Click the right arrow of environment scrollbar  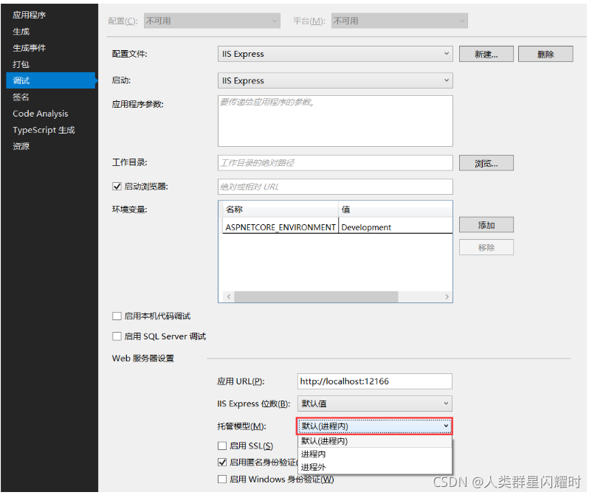447,297
